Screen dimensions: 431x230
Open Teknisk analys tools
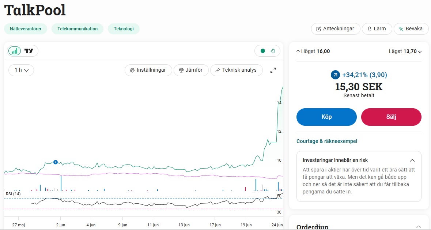click(237, 70)
